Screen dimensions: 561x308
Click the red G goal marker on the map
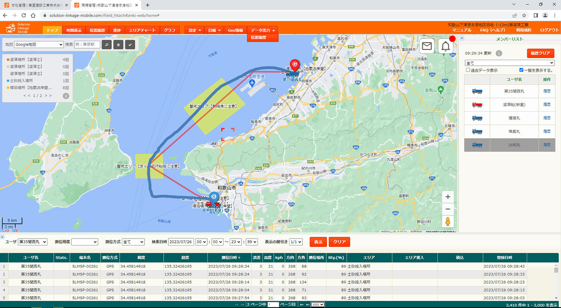pyautogui.click(x=295, y=65)
